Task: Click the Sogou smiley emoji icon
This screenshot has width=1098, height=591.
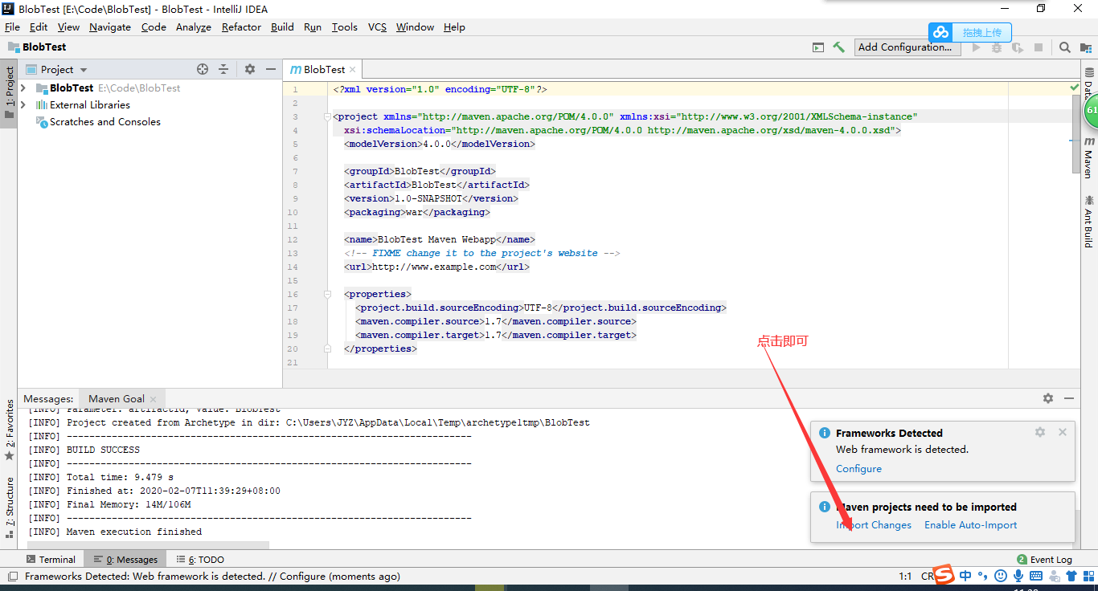Action: click(x=1001, y=576)
